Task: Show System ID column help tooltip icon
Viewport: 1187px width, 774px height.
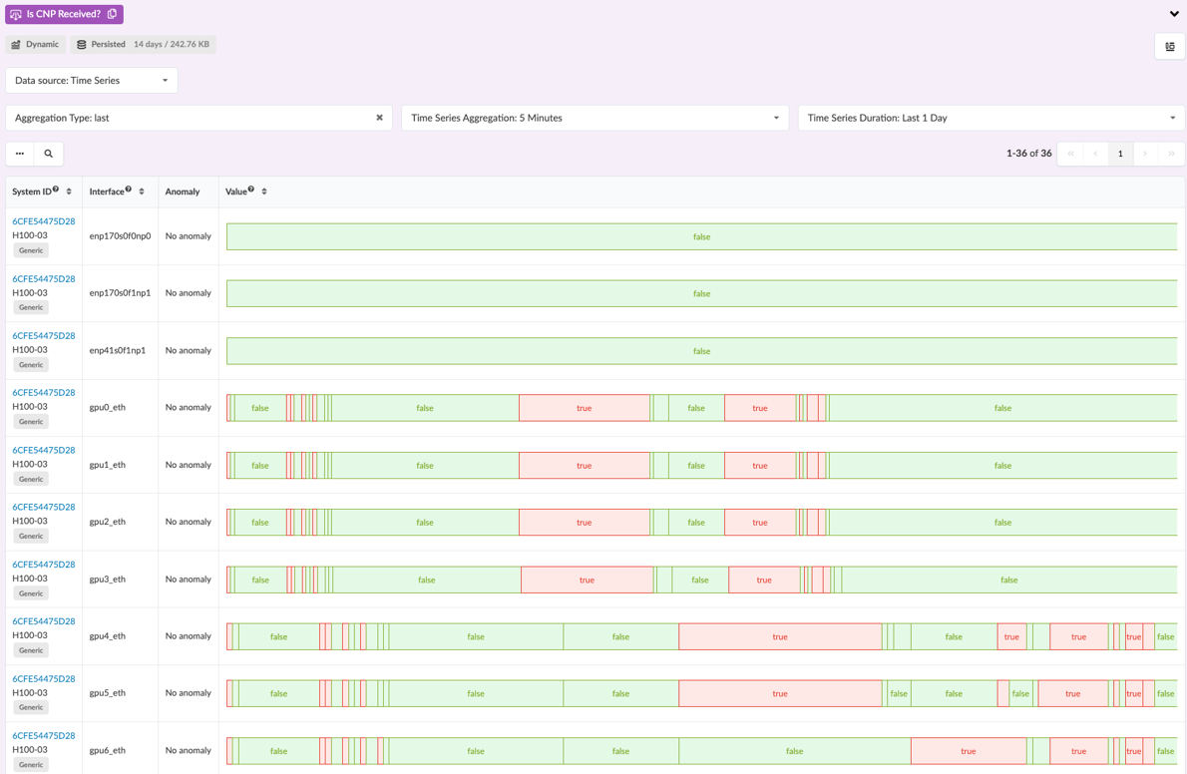Action: click(x=55, y=190)
